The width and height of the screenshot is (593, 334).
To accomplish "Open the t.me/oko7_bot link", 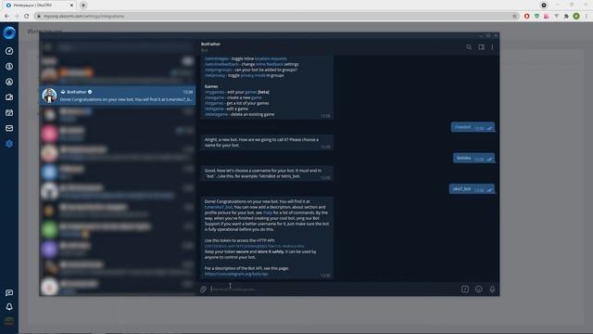I will click(x=219, y=207).
